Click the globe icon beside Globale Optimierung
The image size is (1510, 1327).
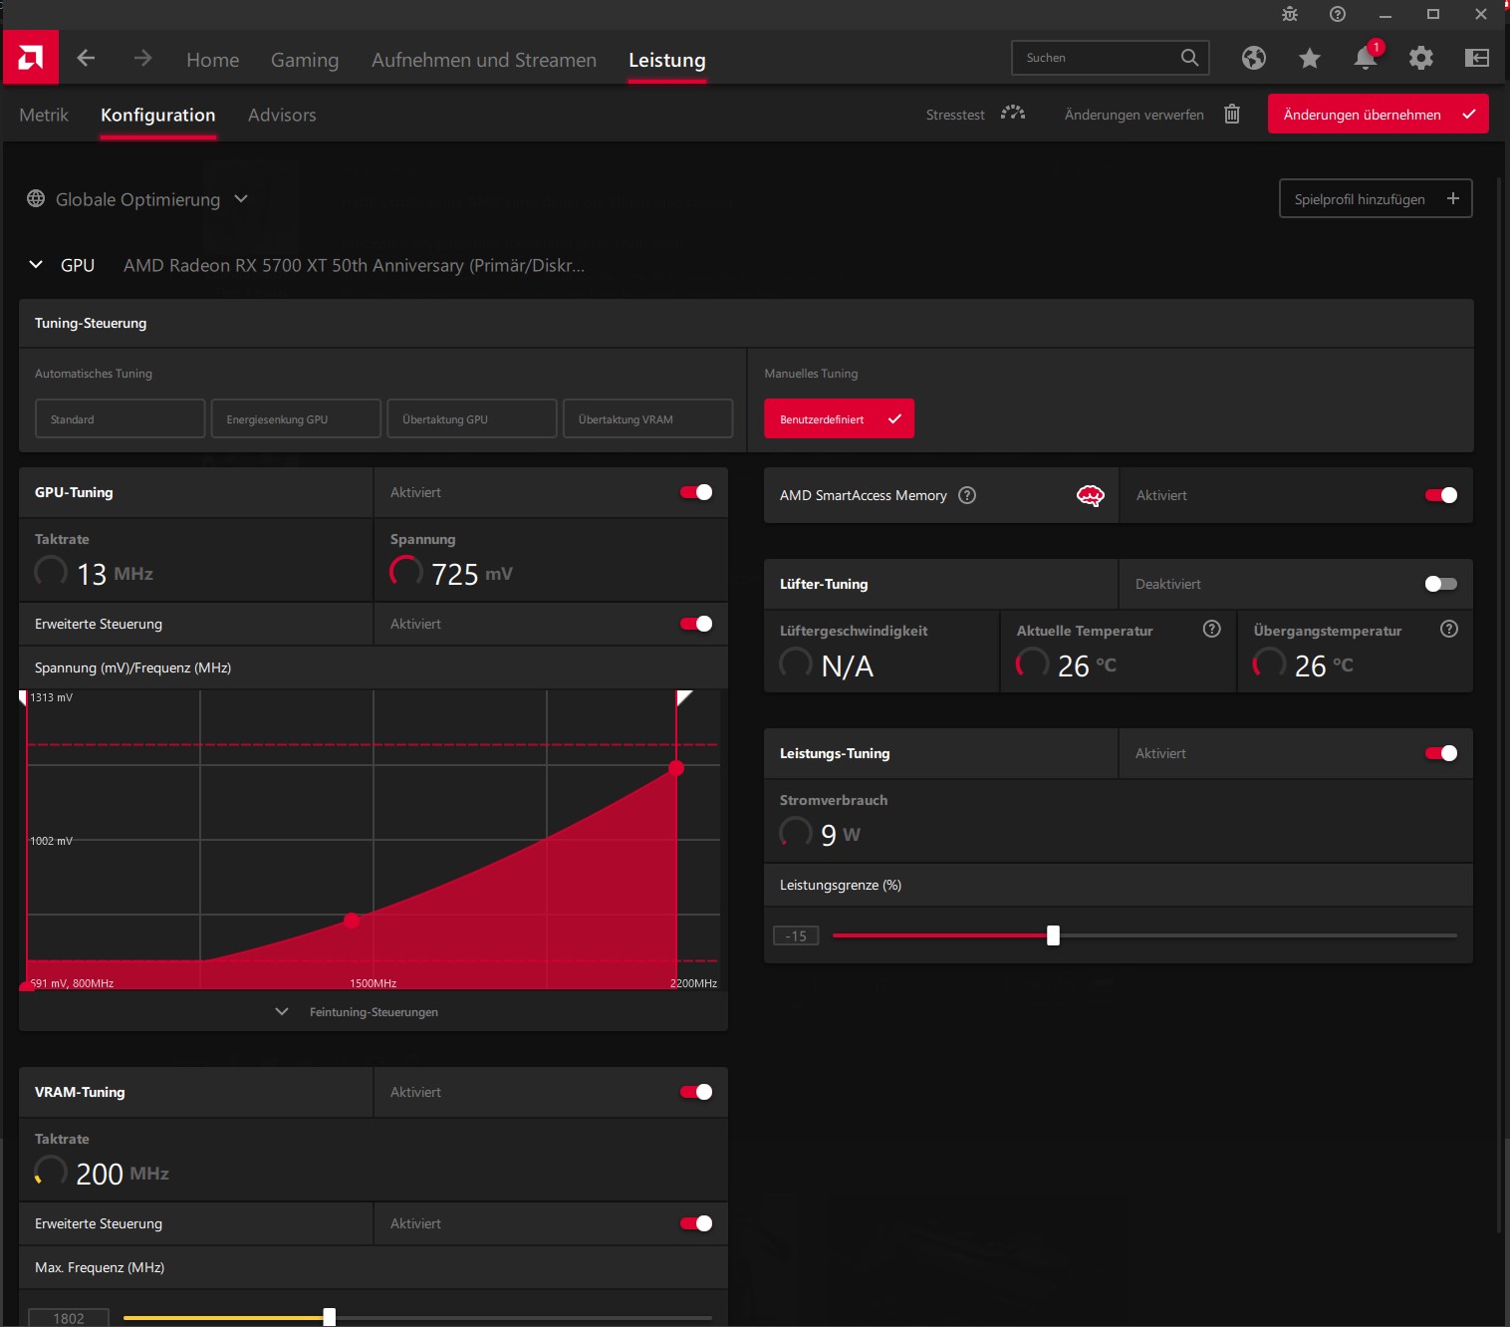(x=36, y=198)
